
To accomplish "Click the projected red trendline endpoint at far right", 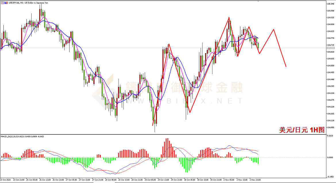I will (x=286, y=66).
